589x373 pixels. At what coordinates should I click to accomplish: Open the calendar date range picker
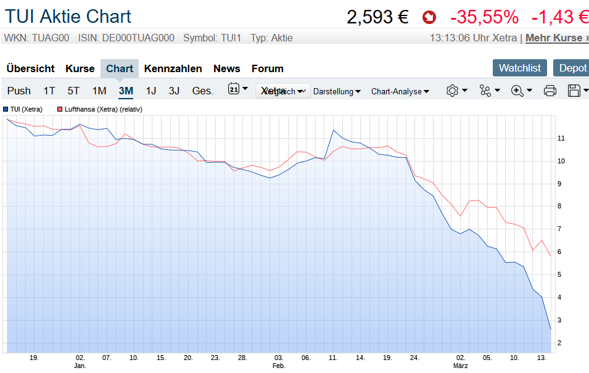point(234,89)
